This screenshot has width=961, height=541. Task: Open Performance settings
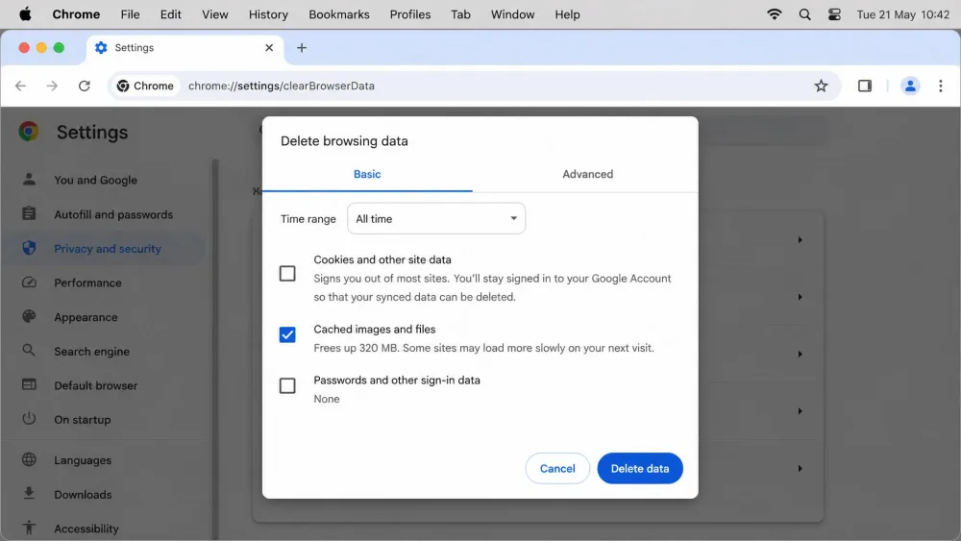pyautogui.click(x=87, y=283)
